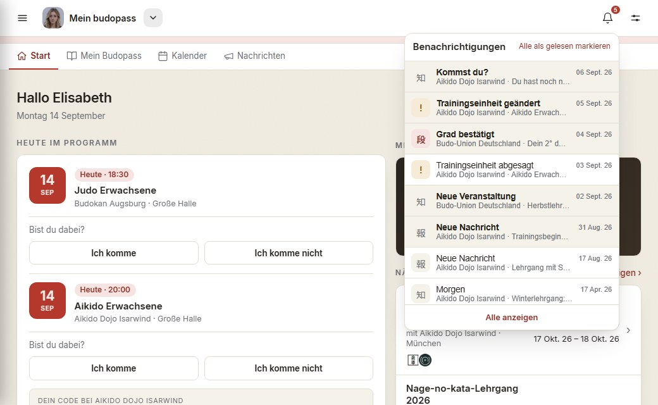Image resolution: width=658 pixels, height=405 pixels.
Task: Select the Start tab
Action: [x=34, y=56]
